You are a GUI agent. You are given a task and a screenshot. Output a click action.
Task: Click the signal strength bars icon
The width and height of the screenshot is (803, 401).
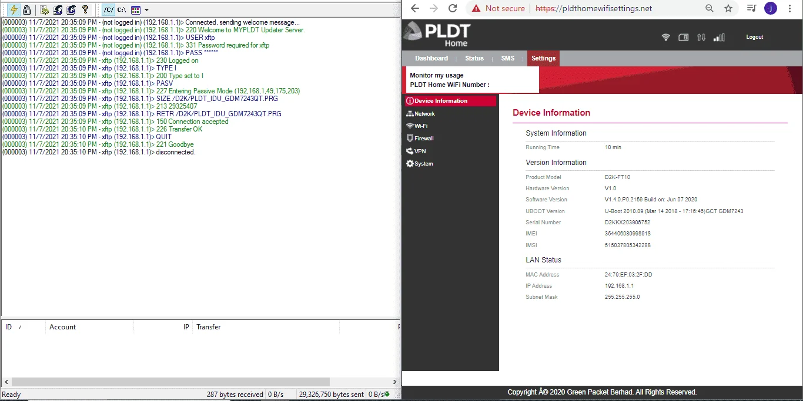coord(719,37)
